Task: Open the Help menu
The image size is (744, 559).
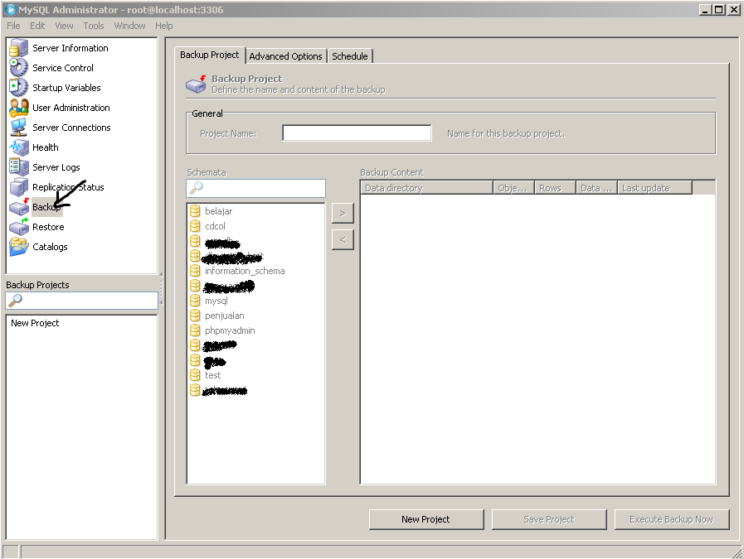Action: [x=163, y=26]
